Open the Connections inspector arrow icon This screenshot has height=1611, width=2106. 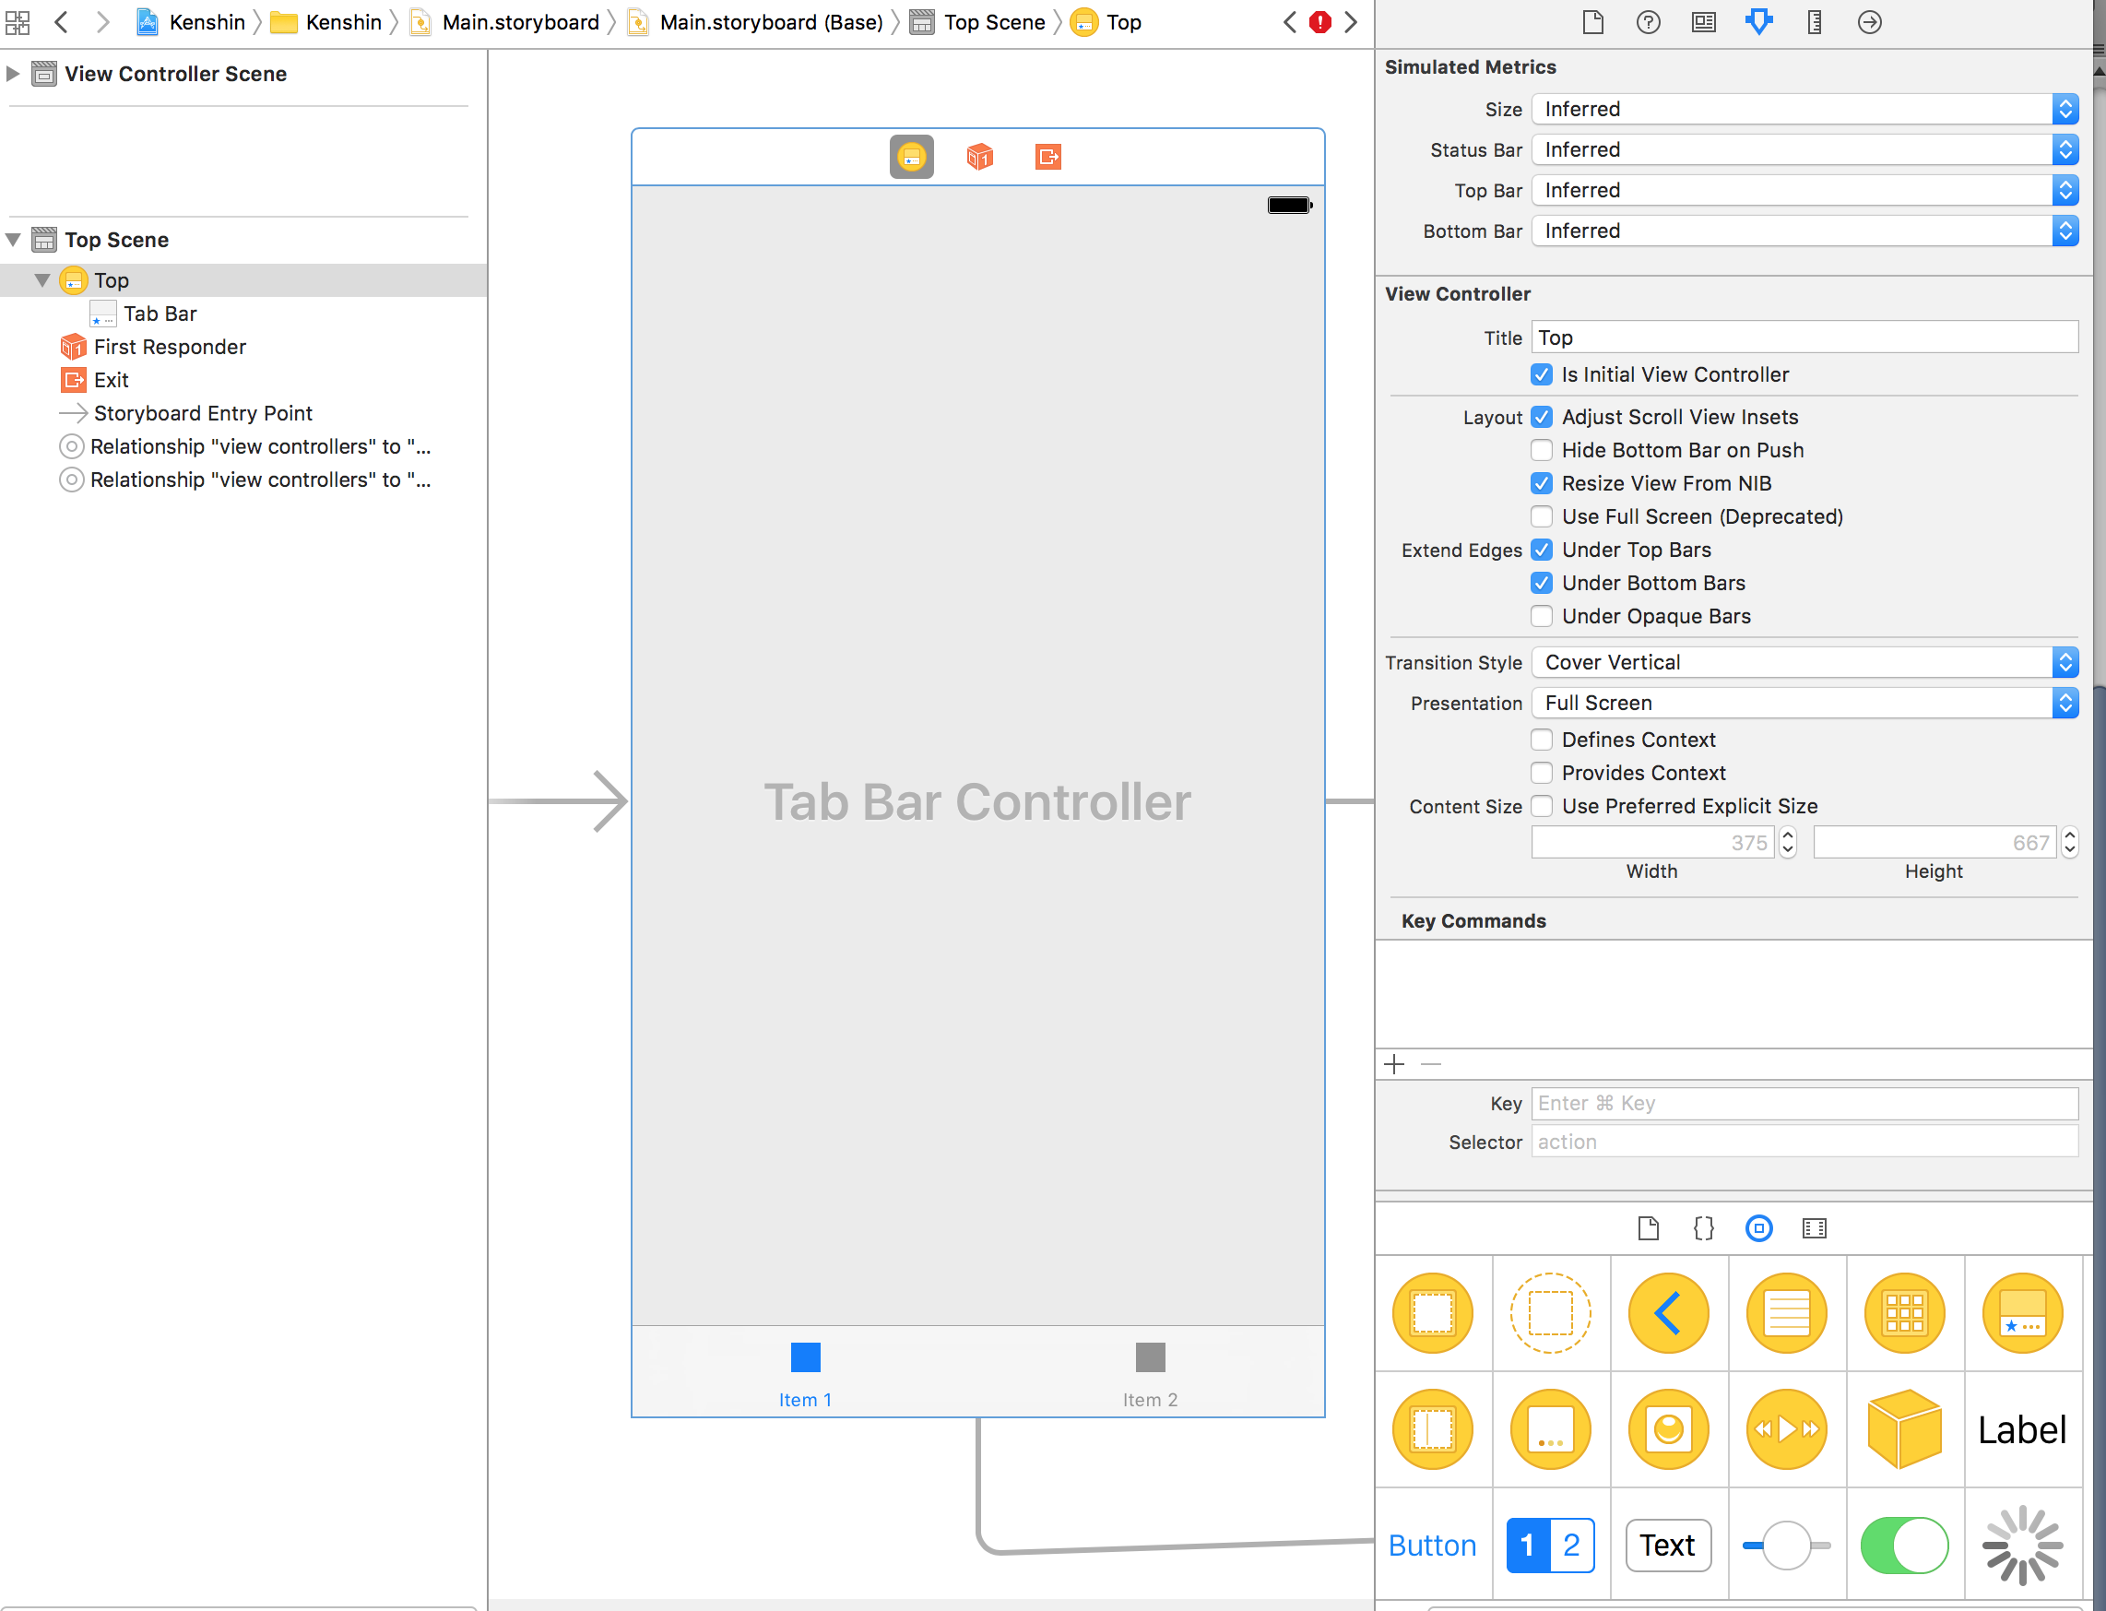[1869, 21]
